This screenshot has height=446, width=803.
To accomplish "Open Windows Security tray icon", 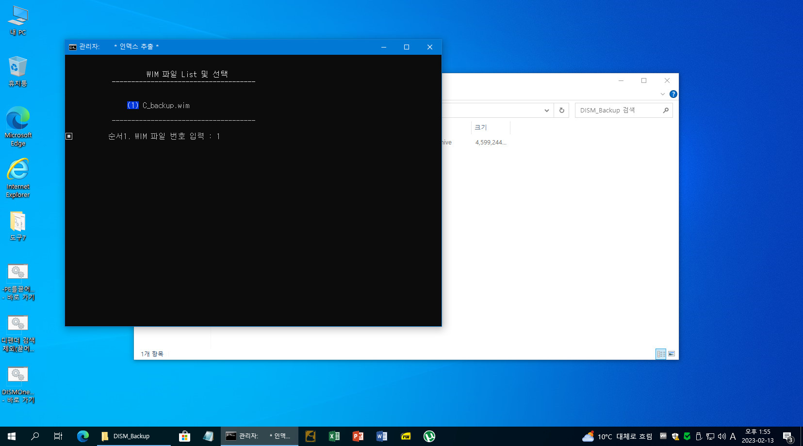I will [675, 436].
